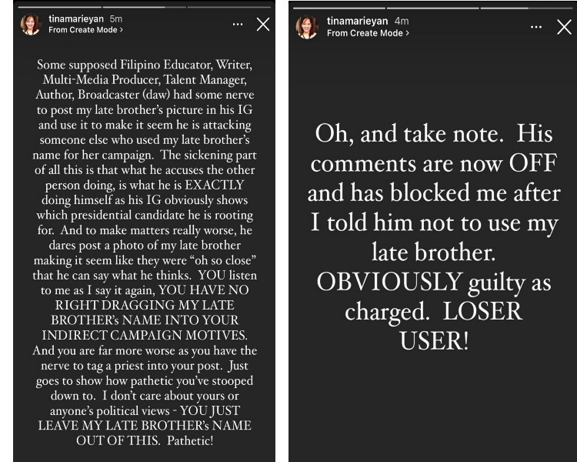Open tinamarieyan profile picture in left story
The image size is (577, 462).
click(x=31, y=25)
